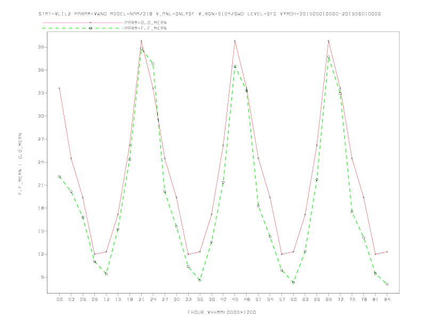Screen dimensions: 422x326
Task: Click the plus marker on red legend line
Action: pyautogui.click(x=91, y=22)
